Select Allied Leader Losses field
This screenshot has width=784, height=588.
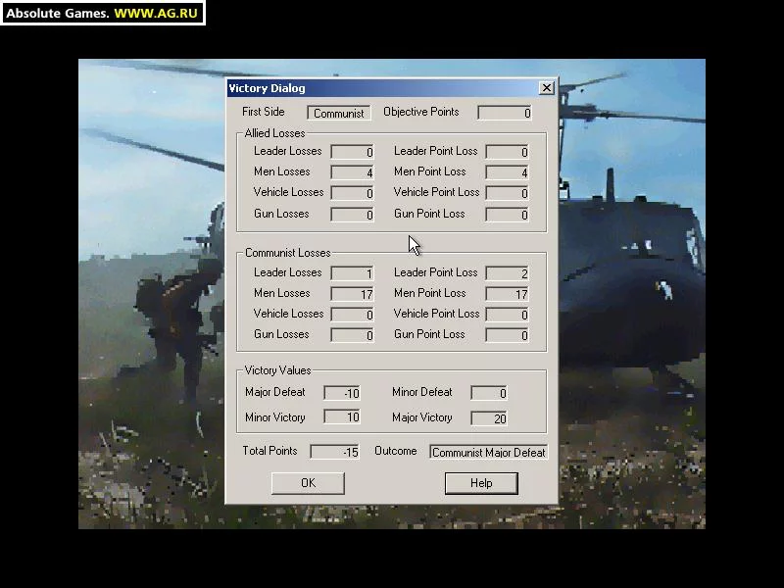tap(352, 152)
